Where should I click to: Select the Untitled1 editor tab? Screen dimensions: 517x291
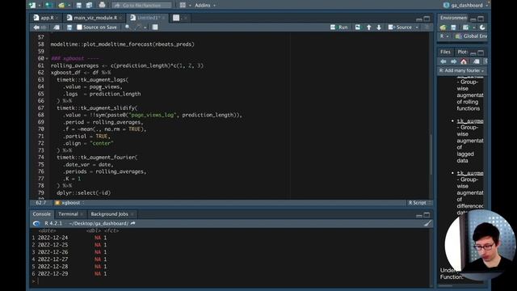pyautogui.click(x=149, y=18)
